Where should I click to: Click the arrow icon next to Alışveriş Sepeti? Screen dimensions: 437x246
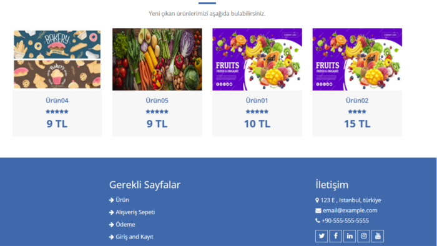click(x=112, y=212)
